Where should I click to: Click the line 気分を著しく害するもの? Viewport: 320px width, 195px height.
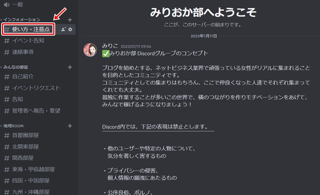click(137, 156)
